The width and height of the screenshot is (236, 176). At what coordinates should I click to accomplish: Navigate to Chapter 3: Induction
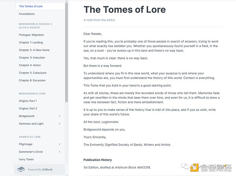pyautogui.click(x=32, y=58)
